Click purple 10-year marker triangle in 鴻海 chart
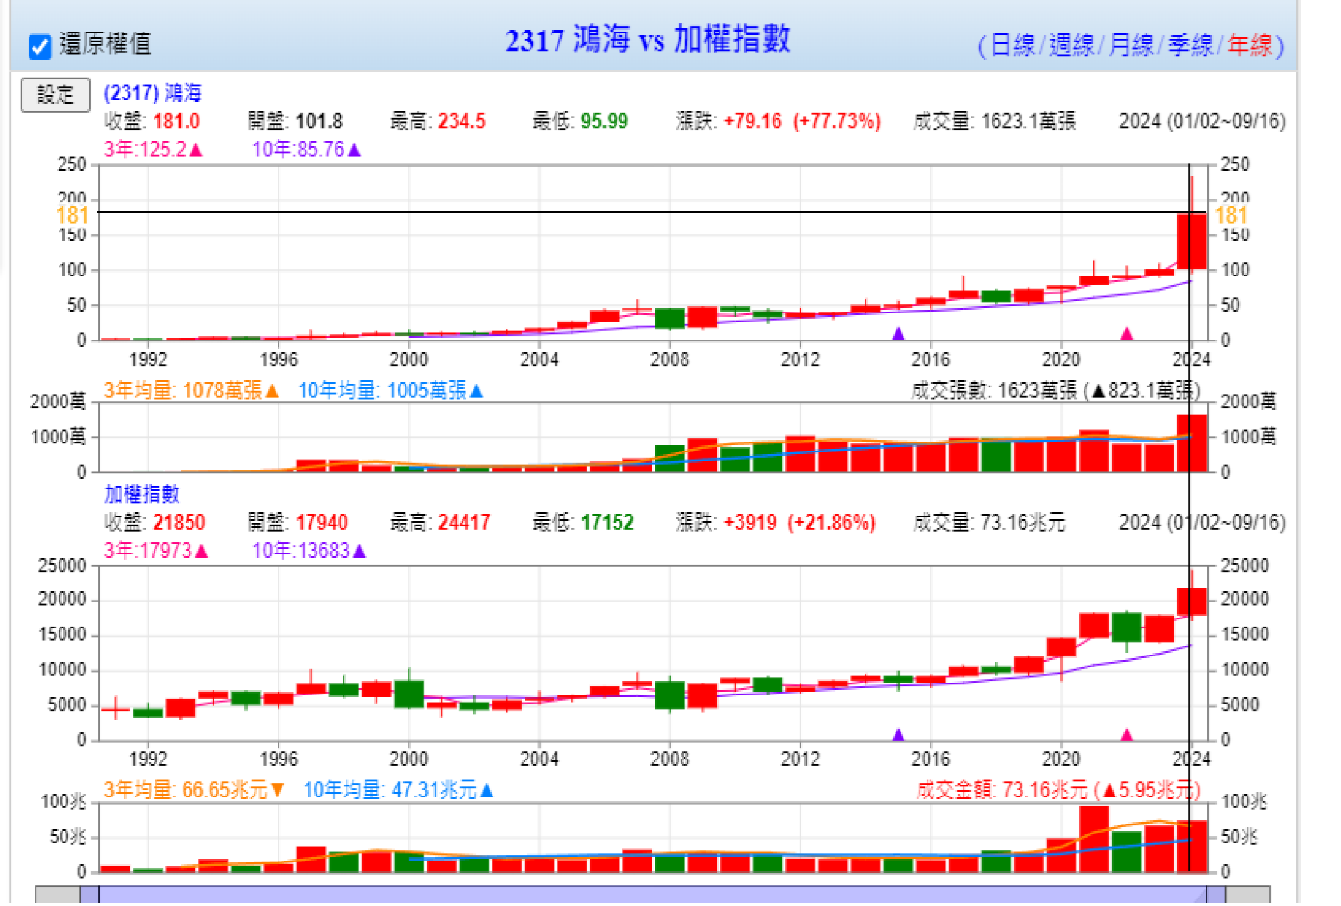The width and height of the screenshot is (1341, 906). tap(898, 334)
